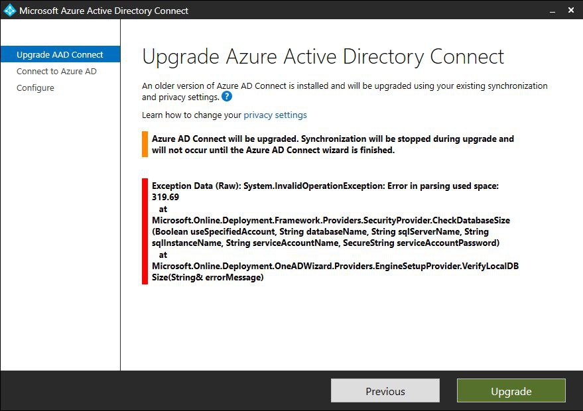Select the Upgrade AAD Connect step

click(60, 54)
